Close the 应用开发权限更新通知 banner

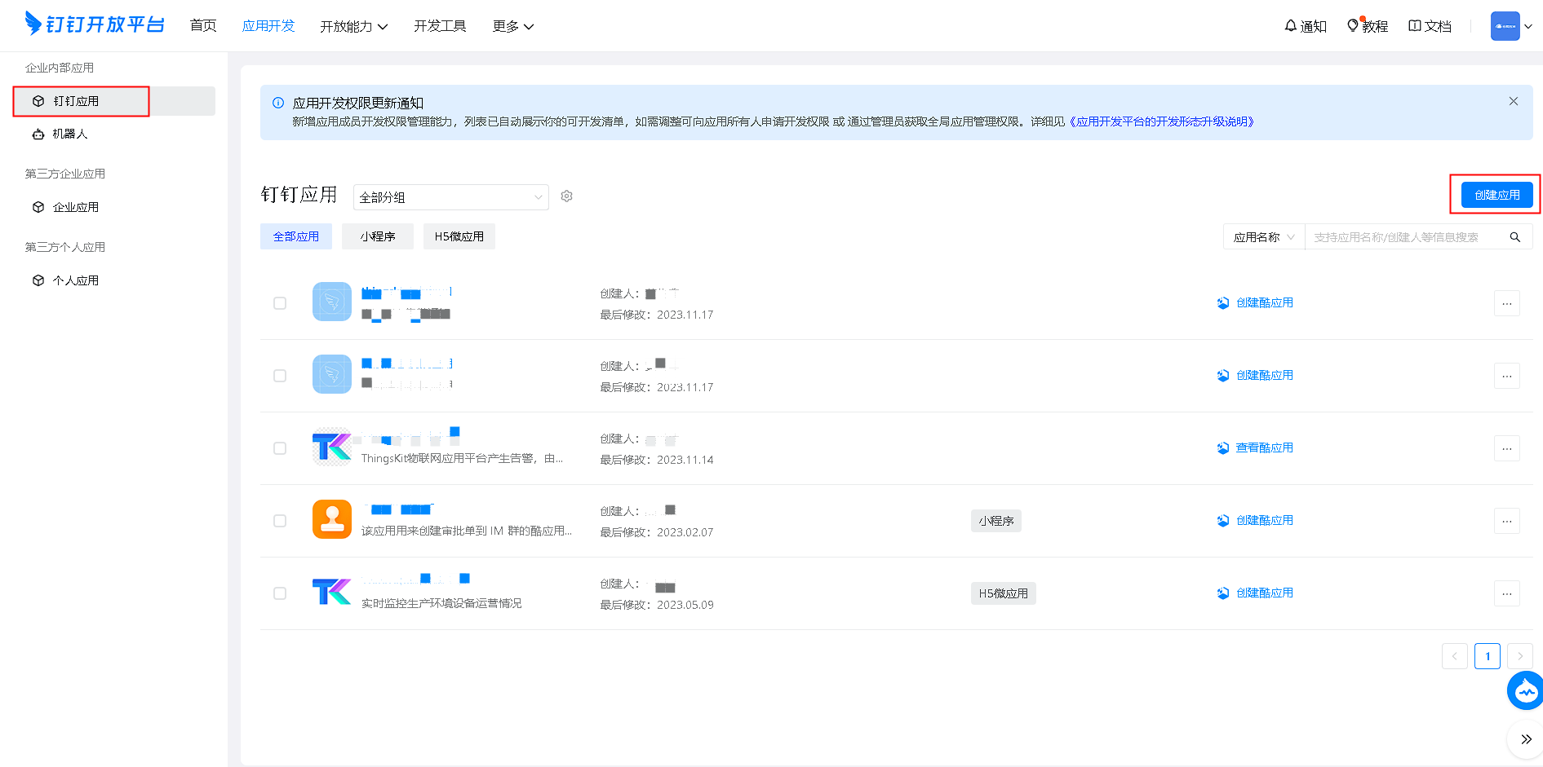[x=1513, y=101]
